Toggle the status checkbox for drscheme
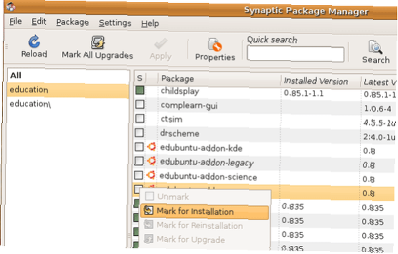The height and width of the screenshot is (254, 398). [x=139, y=133]
